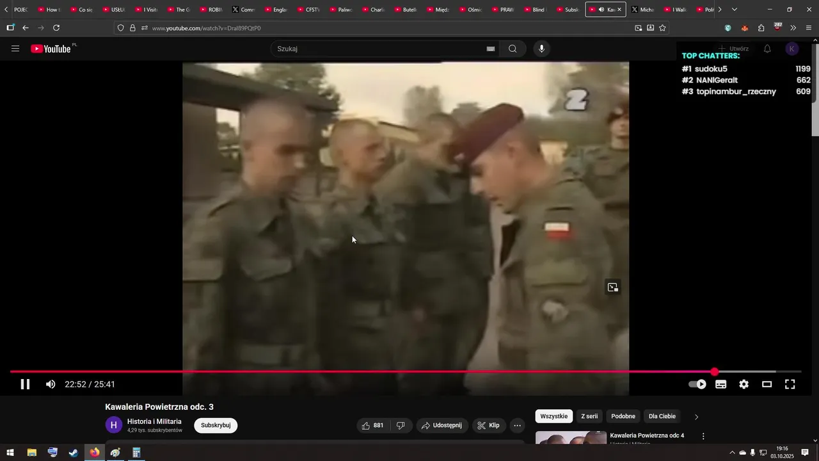Screen dimensions: 819x461
Task: Enter fullscreen mode on the player
Action: click(790, 384)
